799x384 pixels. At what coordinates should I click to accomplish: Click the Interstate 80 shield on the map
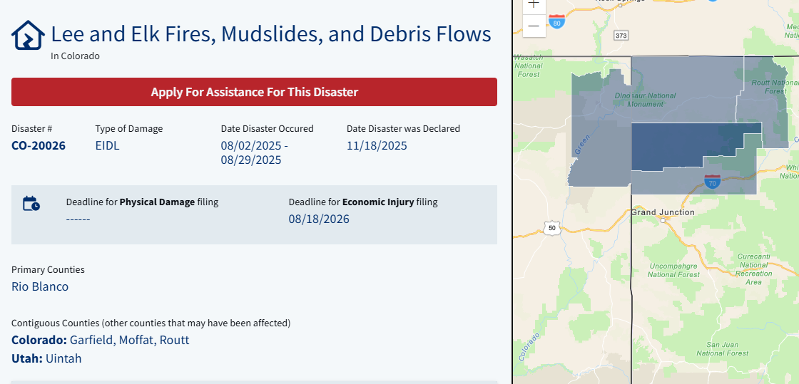(558, 23)
